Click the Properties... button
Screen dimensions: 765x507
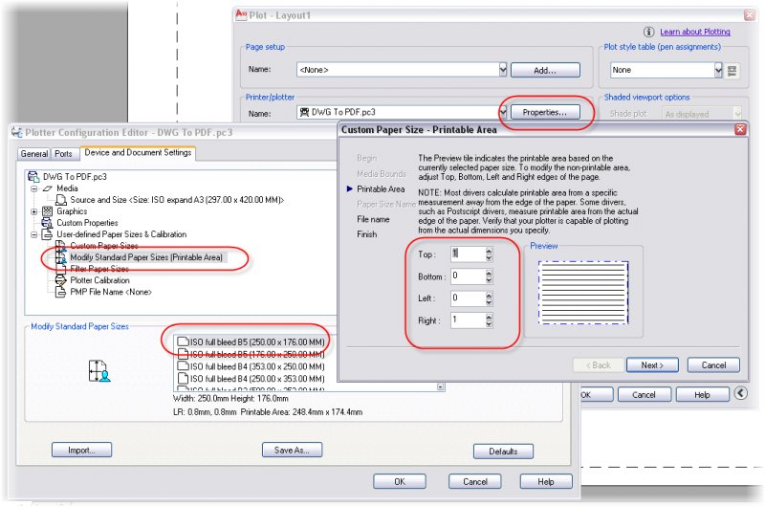[x=545, y=112]
